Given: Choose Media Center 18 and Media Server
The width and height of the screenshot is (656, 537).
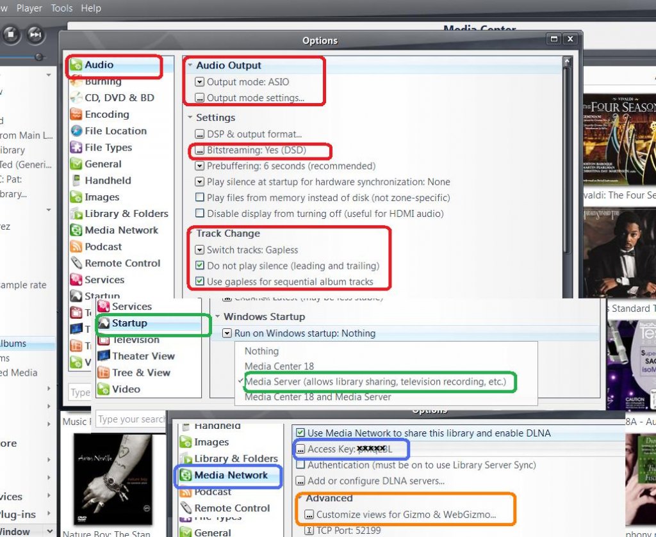Looking at the screenshot, I should coord(318,397).
